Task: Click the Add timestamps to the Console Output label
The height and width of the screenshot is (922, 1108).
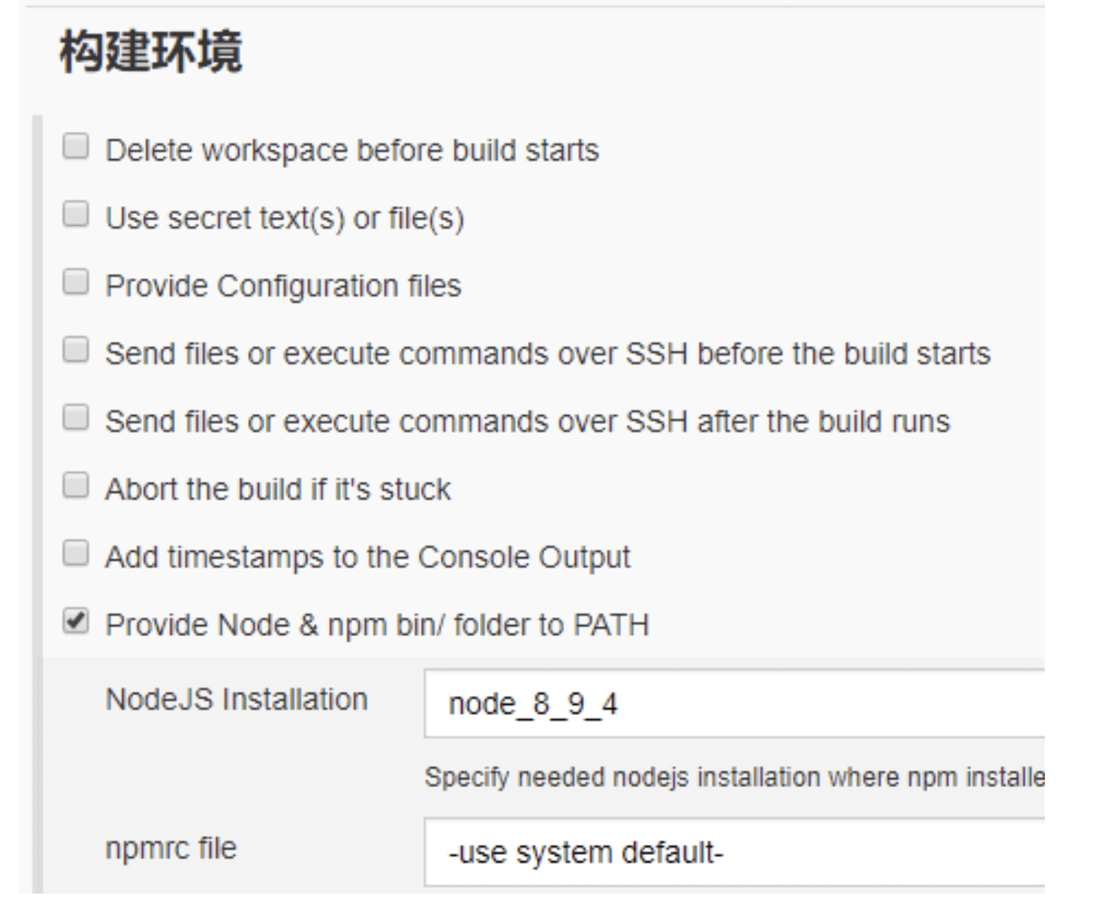Action: tap(368, 558)
